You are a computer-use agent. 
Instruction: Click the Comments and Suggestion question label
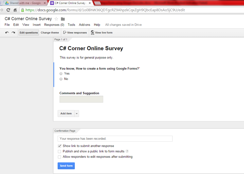point(79,93)
